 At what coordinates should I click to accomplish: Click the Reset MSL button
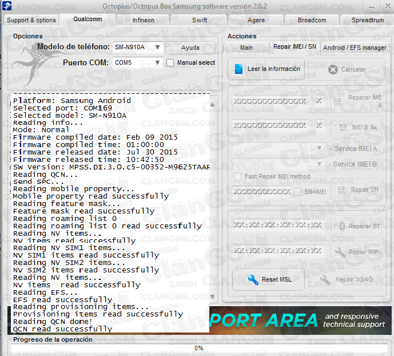pos(268,279)
